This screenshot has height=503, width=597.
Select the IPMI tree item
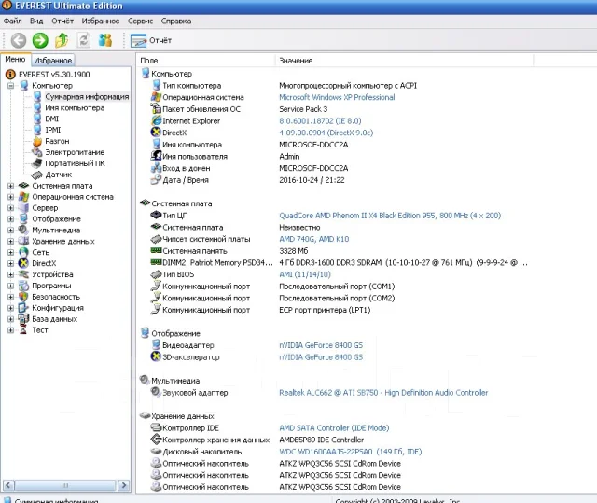coord(53,130)
